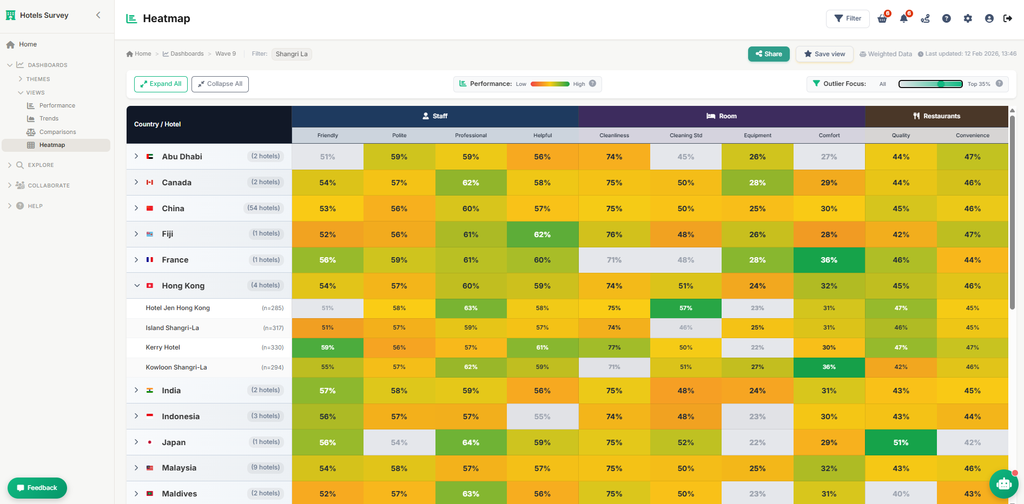Open the user profile icon
The width and height of the screenshot is (1024, 504).
989,18
